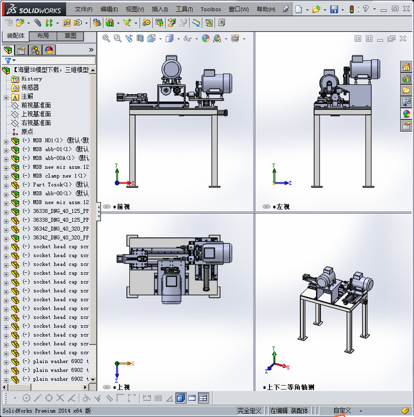Click the Insert Components toolbar icon
The width and height of the screenshot is (414, 417).
(x=20, y=23)
